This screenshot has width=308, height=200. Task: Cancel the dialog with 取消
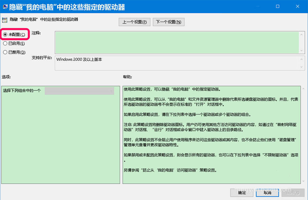(267, 193)
